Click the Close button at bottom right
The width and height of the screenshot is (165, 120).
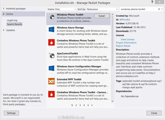(x=154, y=113)
